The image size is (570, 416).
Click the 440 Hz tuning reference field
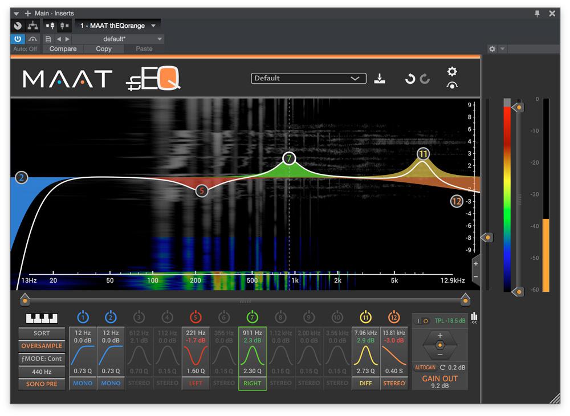coord(42,372)
